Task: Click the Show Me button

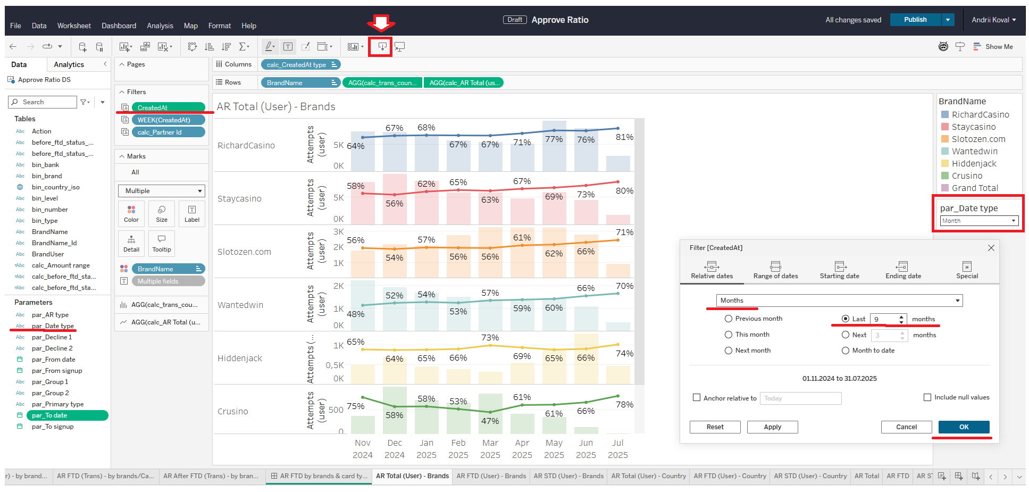Action: (993, 47)
